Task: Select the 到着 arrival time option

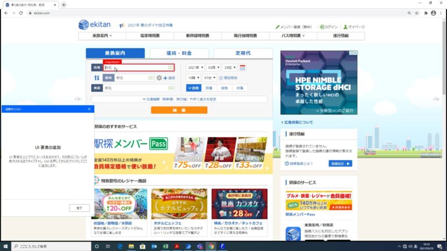Action: tap(209, 88)
